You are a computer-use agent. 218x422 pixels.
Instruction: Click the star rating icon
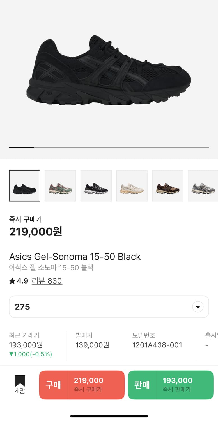coord(12,281)
